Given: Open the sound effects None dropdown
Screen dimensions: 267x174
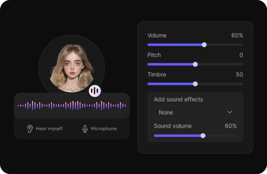Looking at the screenshot, I should pyautogui.click(x=195, y=112).
